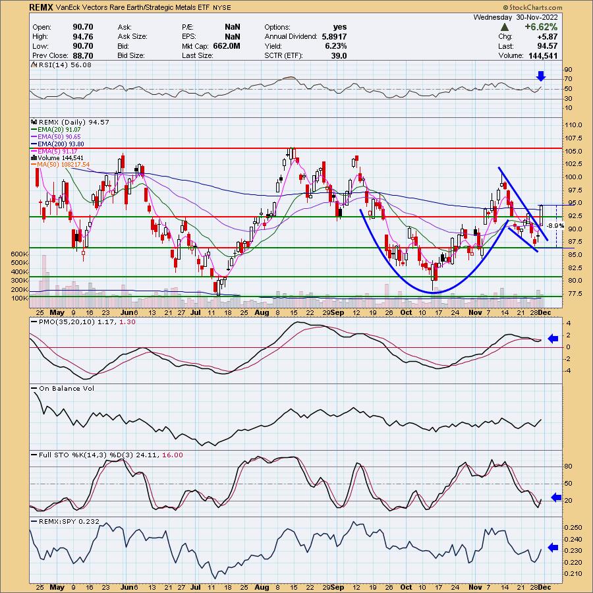Click the green EMA(20) legend line
The height and width of the screenshot is (593, 593).
(34, 130)
